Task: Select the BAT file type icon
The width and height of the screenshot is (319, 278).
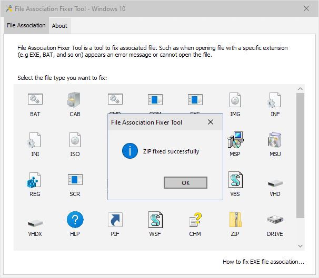Action: point(35,99)
